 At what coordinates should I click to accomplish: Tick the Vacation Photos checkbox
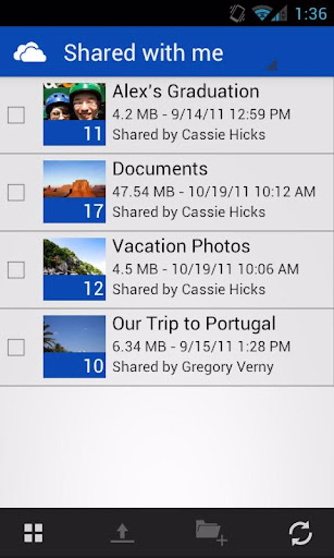pos(16,270)
